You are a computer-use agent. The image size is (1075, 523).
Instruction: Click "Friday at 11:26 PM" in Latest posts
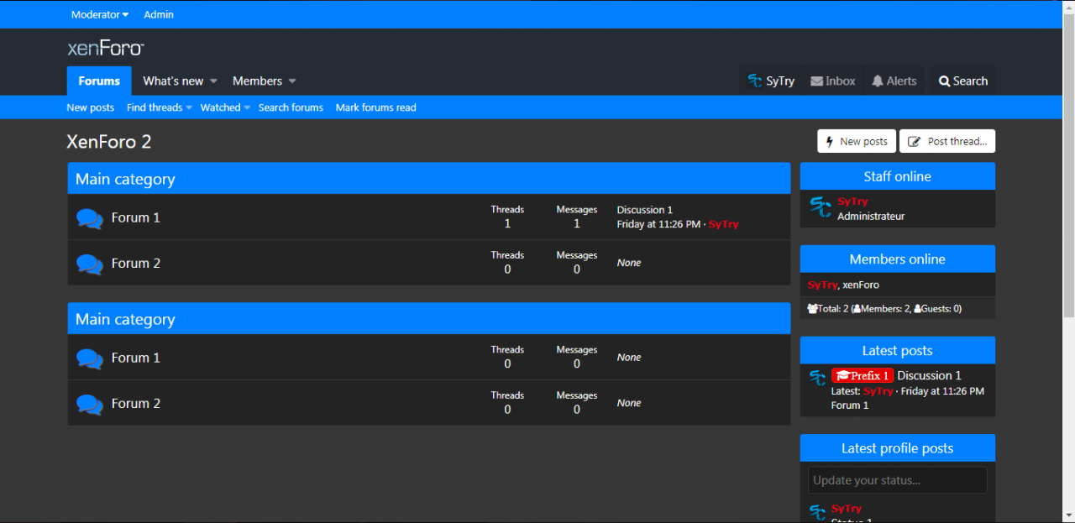tap(942, 391)
